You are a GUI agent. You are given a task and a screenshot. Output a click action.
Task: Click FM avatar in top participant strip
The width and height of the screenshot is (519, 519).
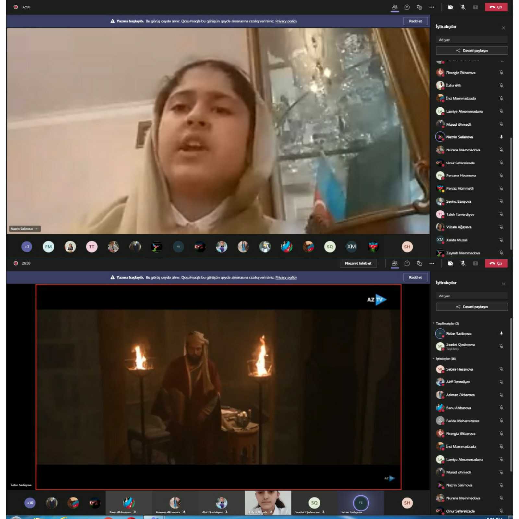(48, 247)
